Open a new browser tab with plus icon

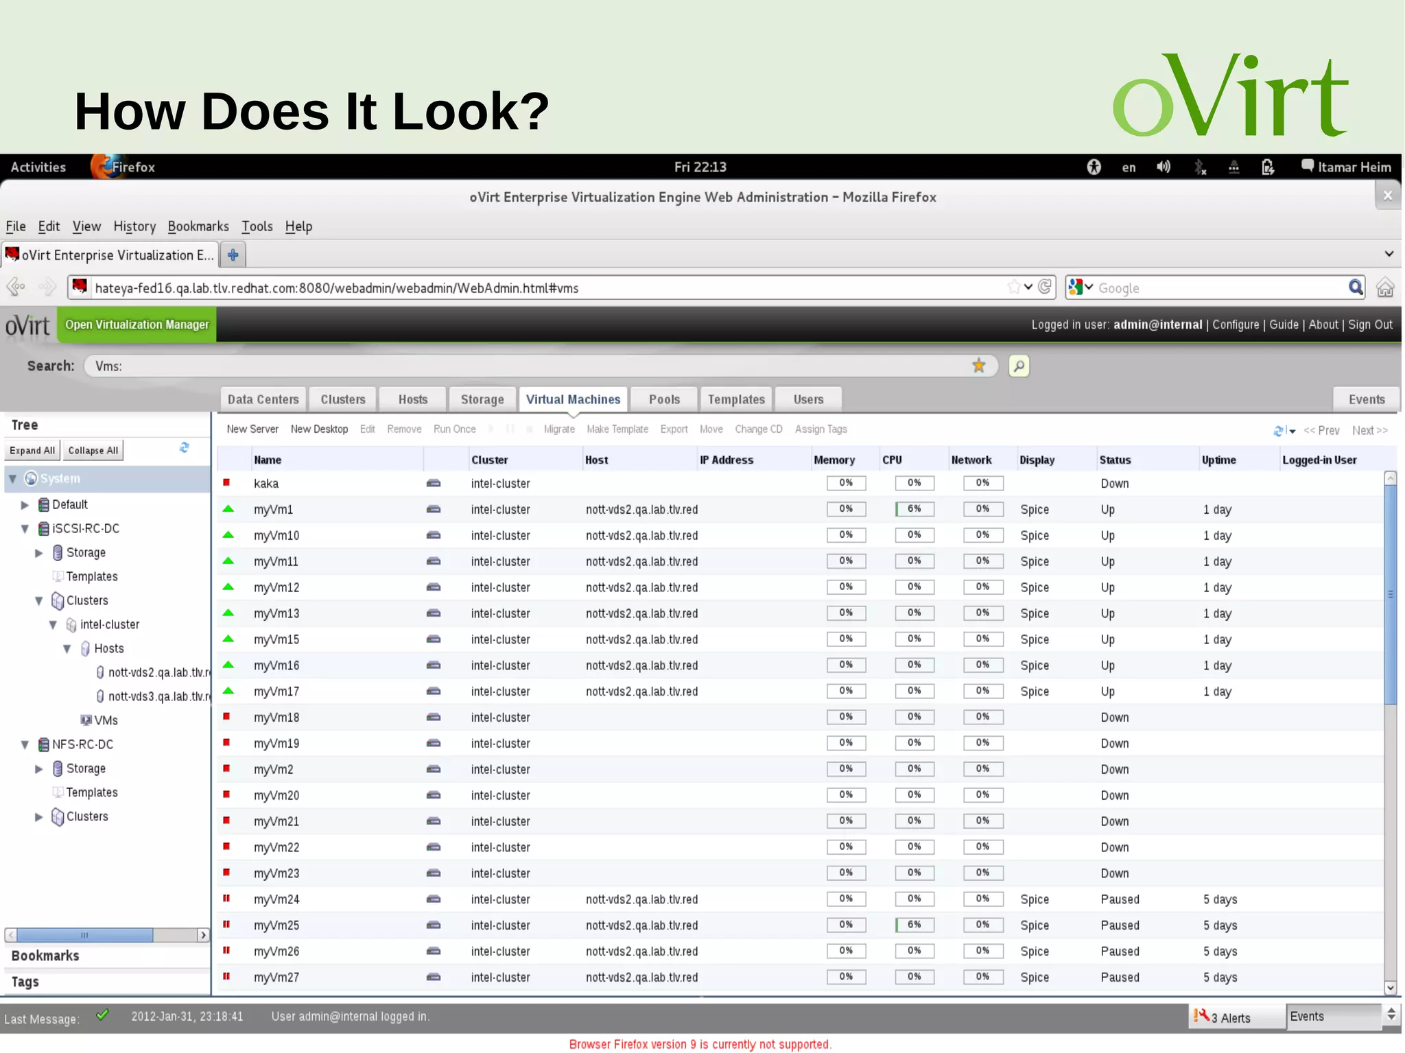[233, 255]
